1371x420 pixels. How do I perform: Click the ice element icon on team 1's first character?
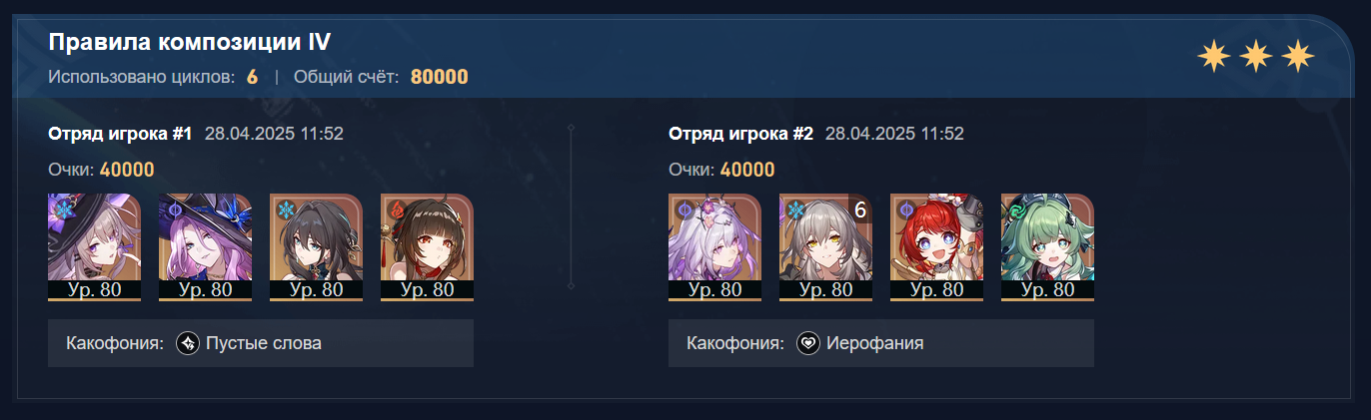point(62,210)
